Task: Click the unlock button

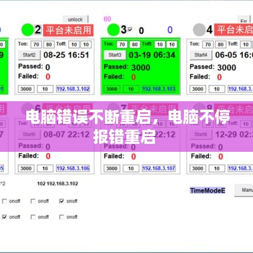Action: pyautogui.click(x=75, y=20)
